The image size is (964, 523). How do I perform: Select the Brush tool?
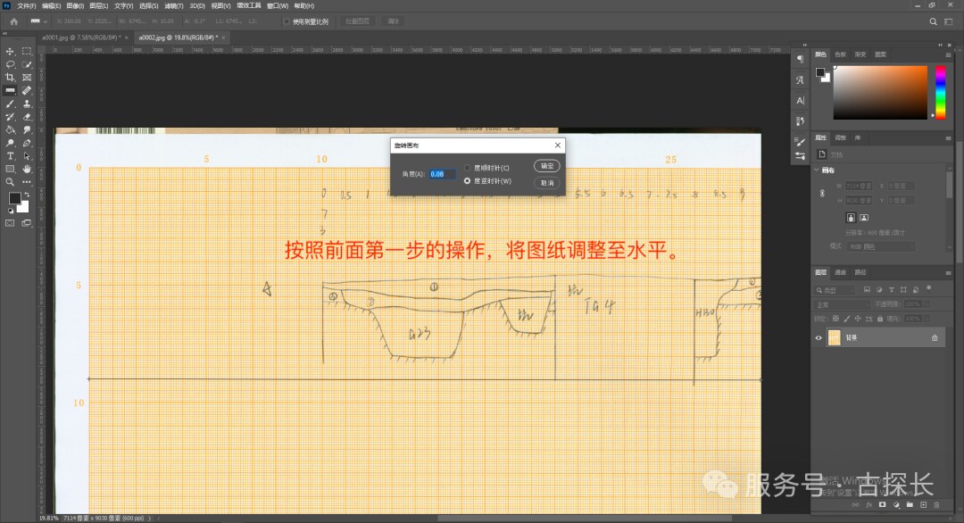[10, 104]
